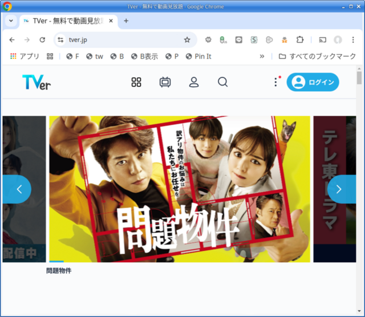This screenshot has width=365, height=317.
Task: Open the first extension icon after the star
Action: 208,40
